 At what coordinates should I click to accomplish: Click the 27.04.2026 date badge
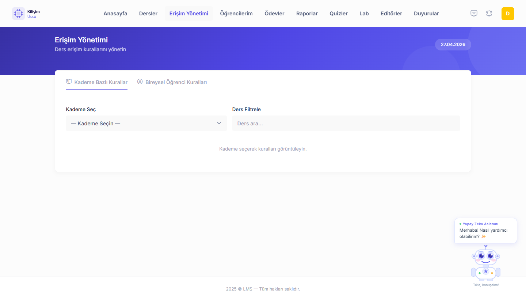point(453,45)
